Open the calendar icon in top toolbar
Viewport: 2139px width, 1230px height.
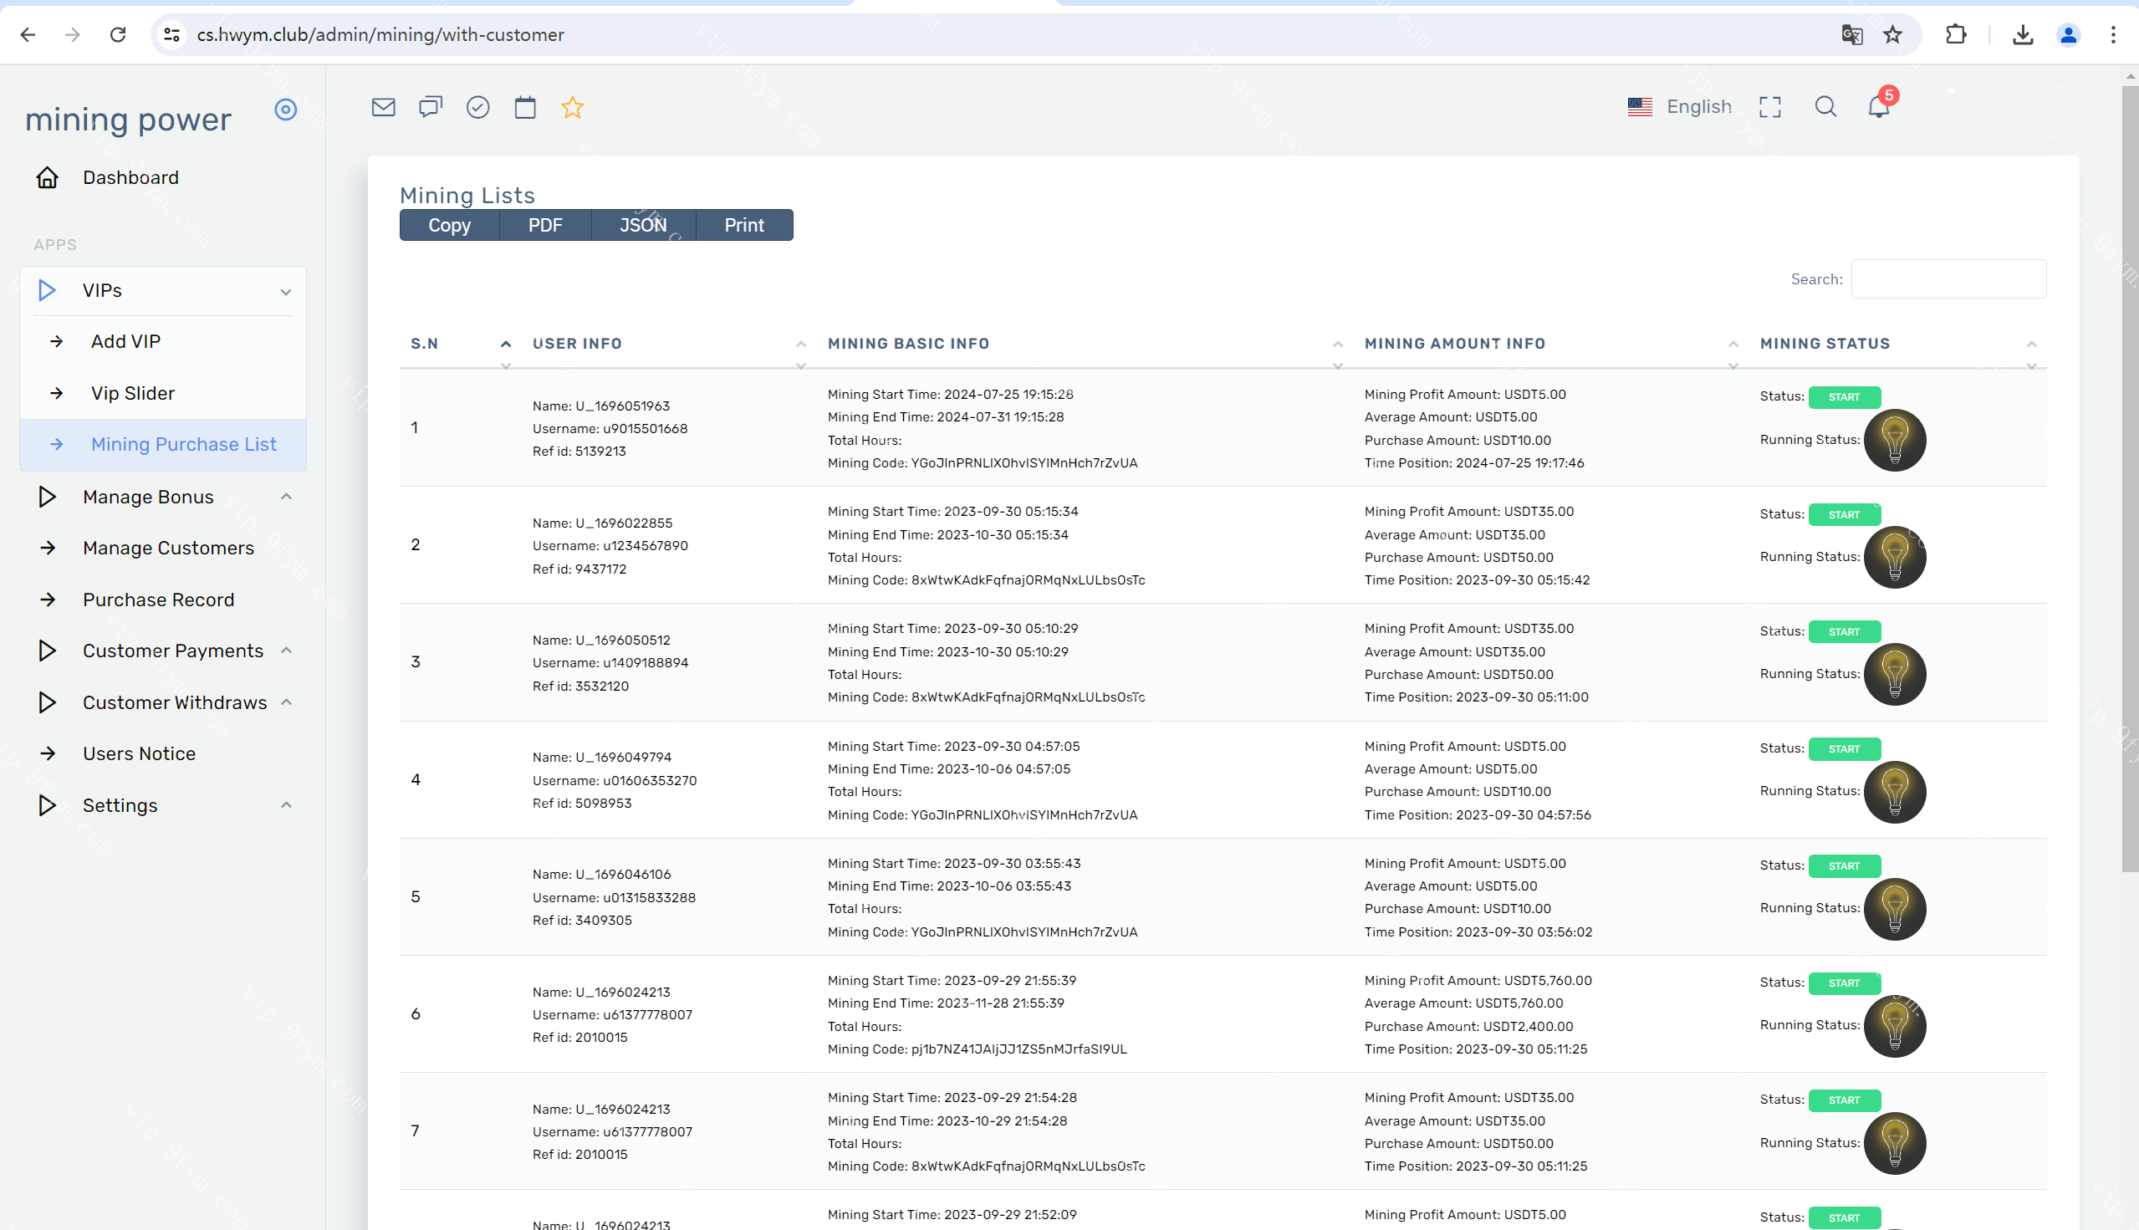[525, 107]
